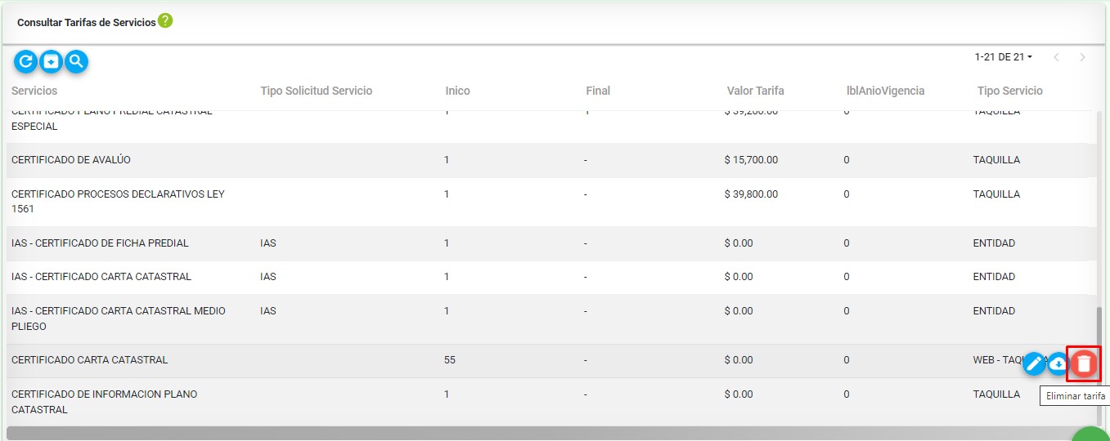Go to the previous page arrow

[1056, 57]
